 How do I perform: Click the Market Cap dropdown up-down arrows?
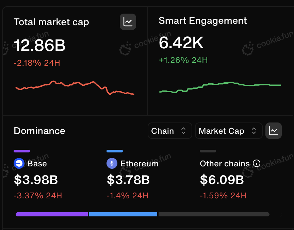(254, 131)
